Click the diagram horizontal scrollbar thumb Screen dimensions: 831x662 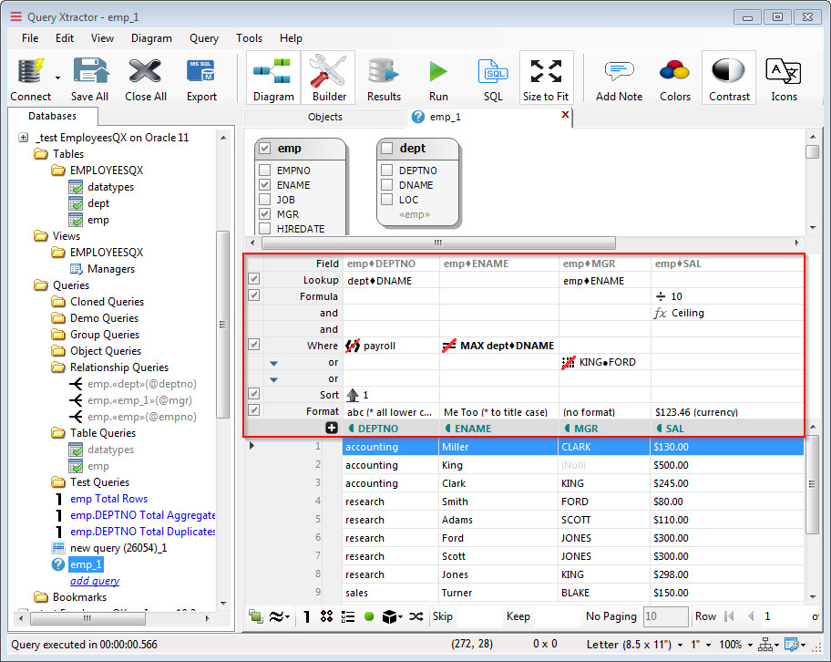438,243
